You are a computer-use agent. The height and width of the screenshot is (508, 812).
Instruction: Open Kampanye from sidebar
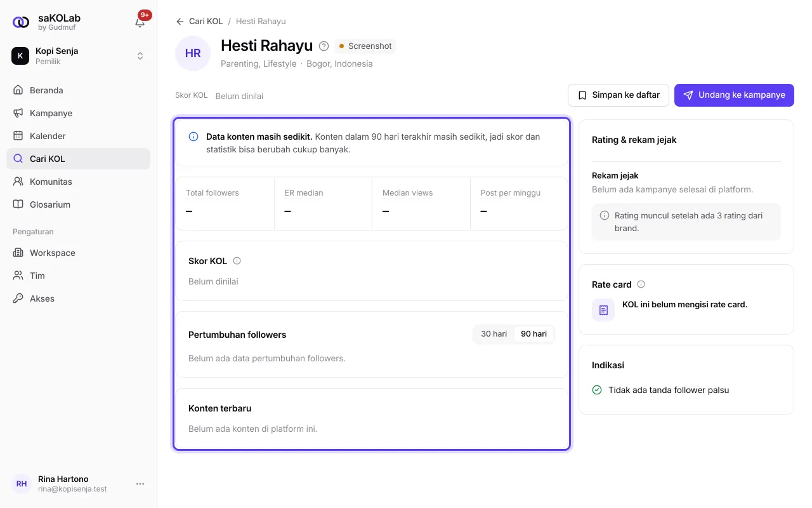[79, 113]
